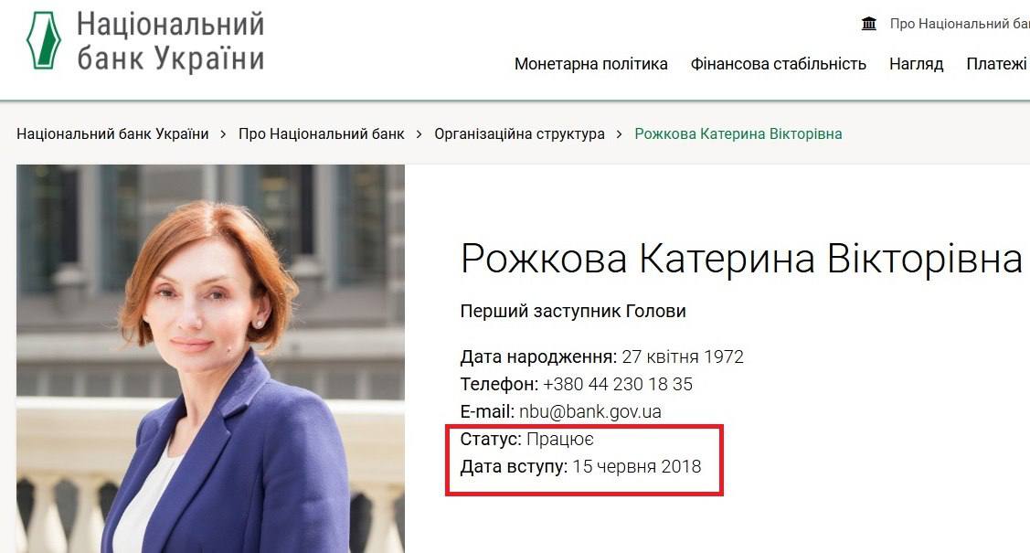Click the phone number +380 44 230 18 35
The width and height of the screenshot is (1030, 553).
(618, 384)
